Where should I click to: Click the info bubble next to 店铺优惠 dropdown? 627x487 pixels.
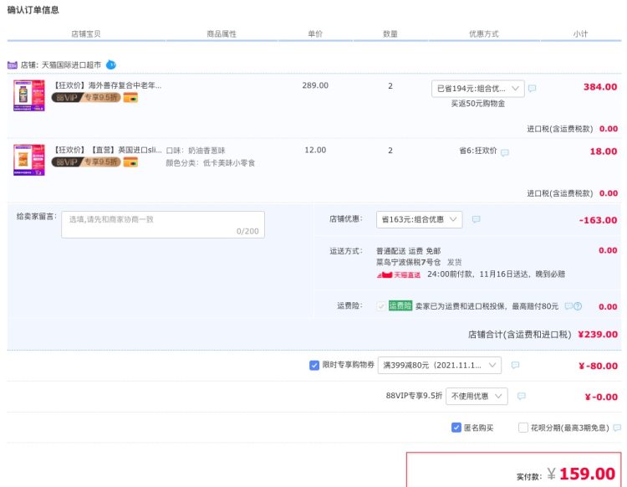(476, 219)
